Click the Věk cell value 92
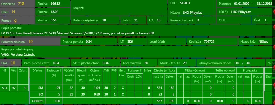Viewport: 275px width, 105px height. click(x=13, y=88)
